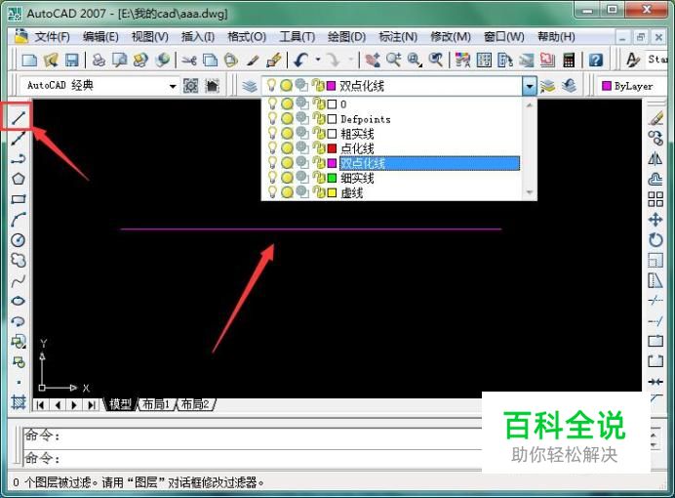Select the Move modify tool

point(655,220)
